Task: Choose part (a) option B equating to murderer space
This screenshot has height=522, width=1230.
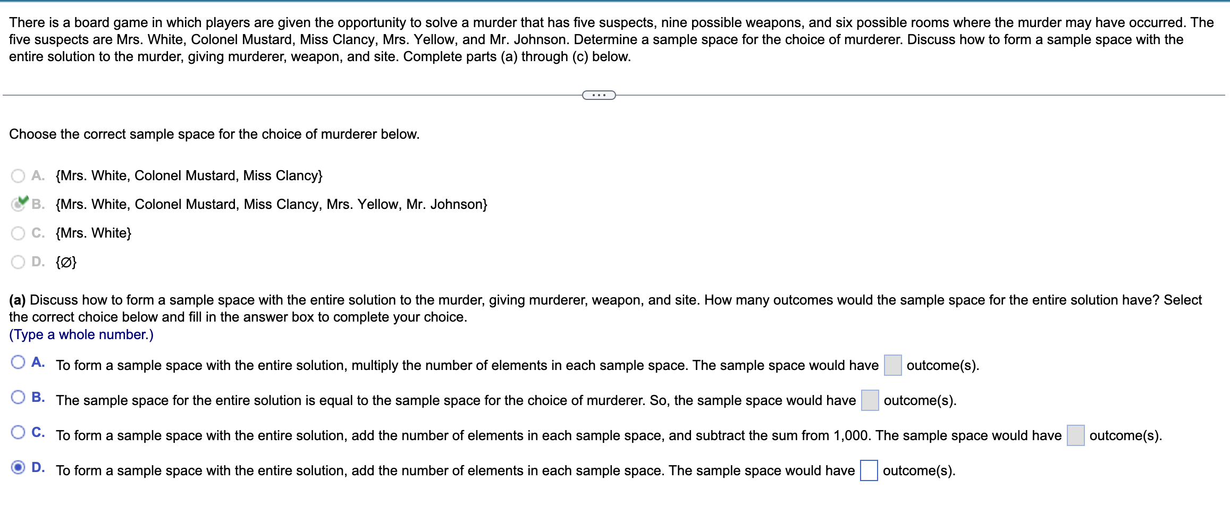Action: 19,397
